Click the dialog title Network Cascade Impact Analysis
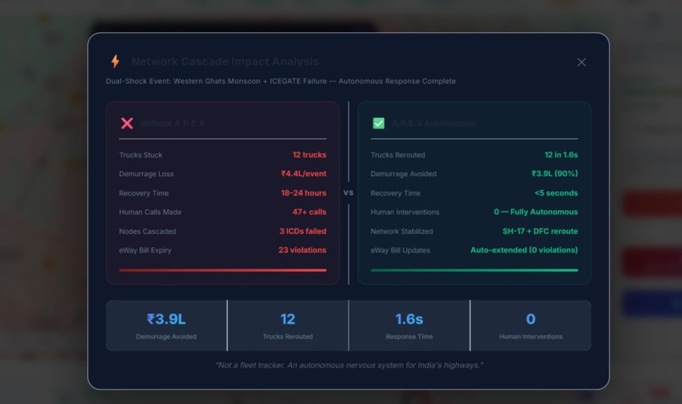The image size is (682, 404). pyautogui.click(x=225, y=61)
